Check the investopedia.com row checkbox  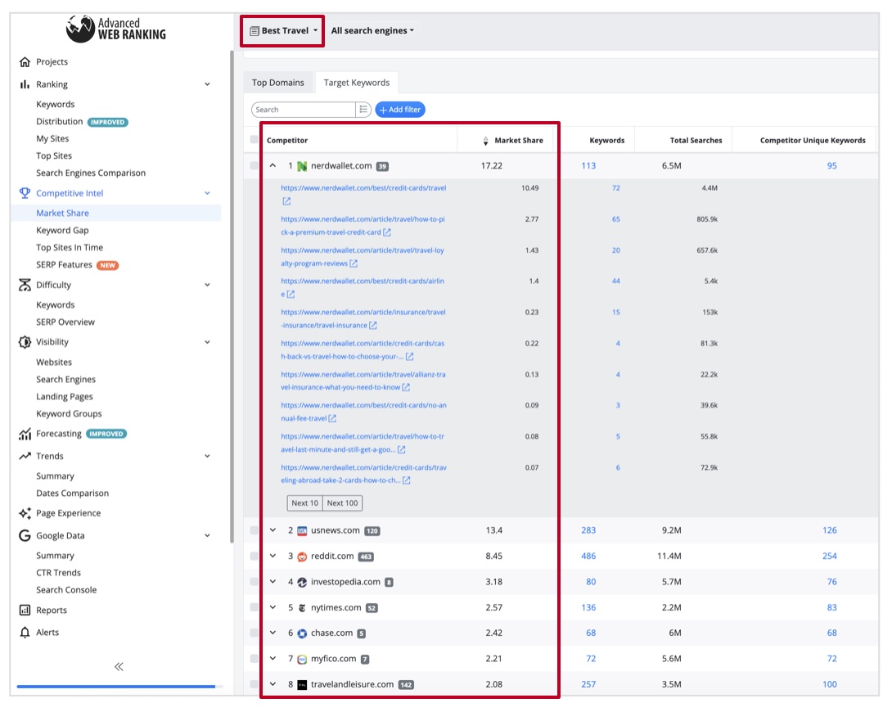pos(255,581)
